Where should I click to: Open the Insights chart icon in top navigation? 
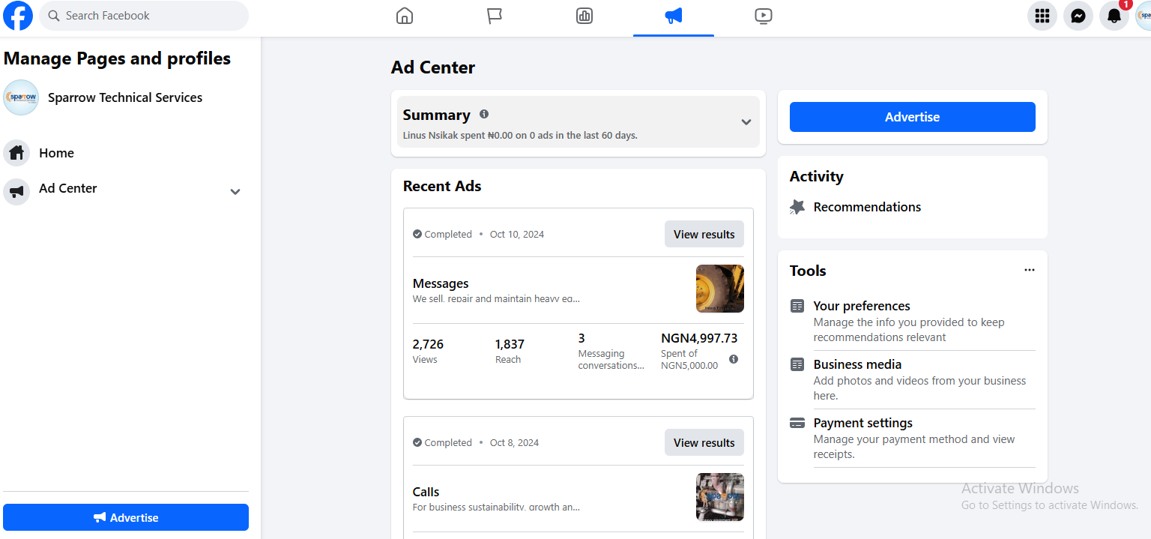pyautogui.click(x=584, y=16)
